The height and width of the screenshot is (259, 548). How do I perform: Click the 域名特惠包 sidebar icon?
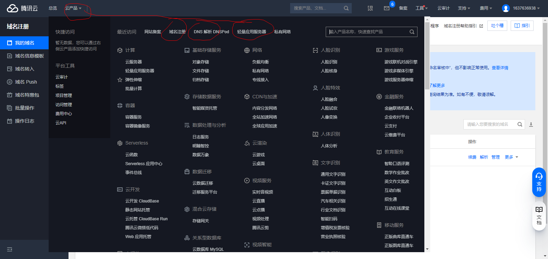[10, 95]
